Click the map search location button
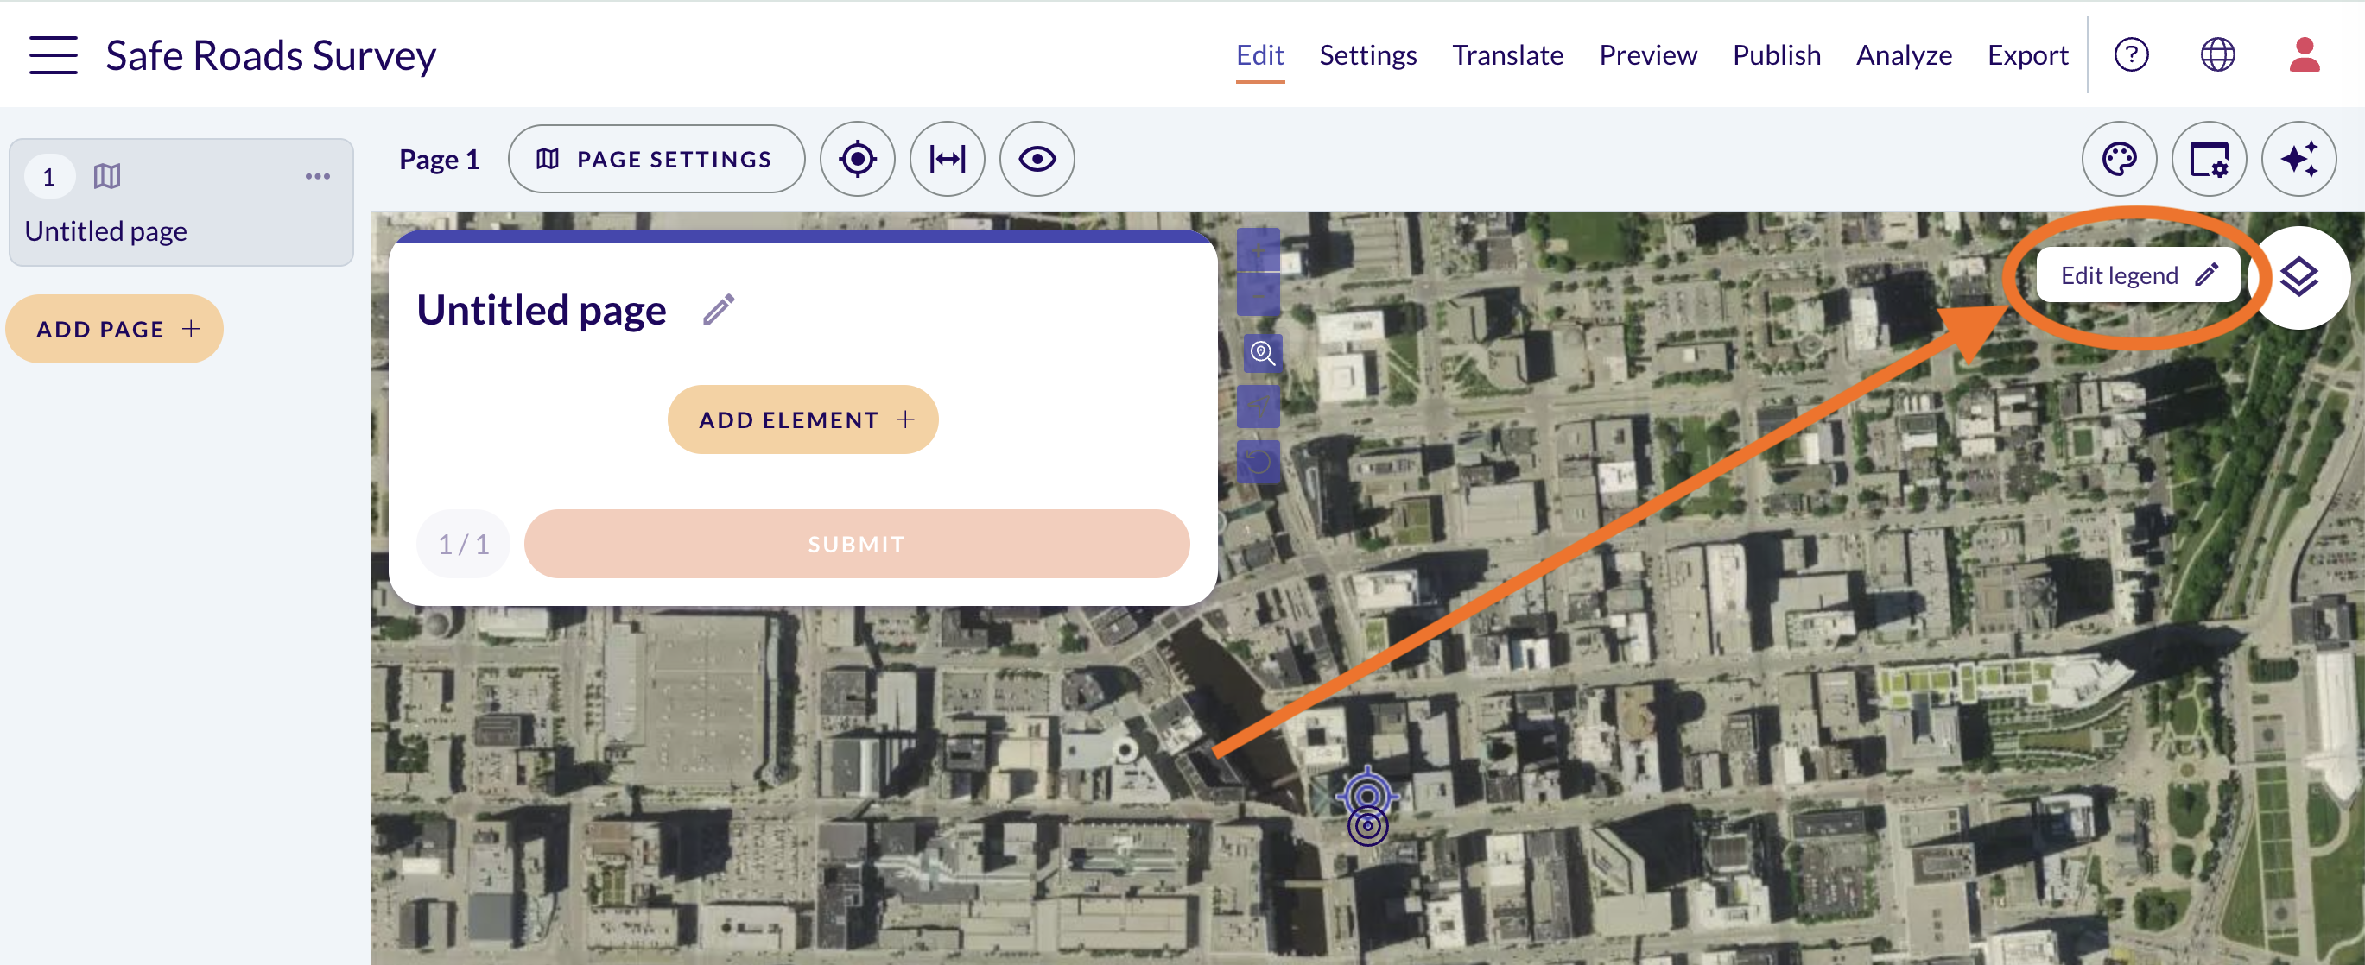This screenshot has height=965, width=2365. [x=1262, y=353]
